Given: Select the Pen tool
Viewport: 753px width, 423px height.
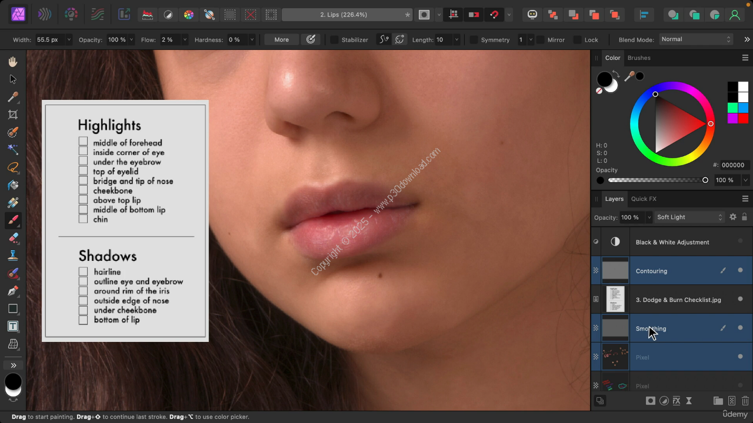Looking at the screenshot, I should click(13, 291).
